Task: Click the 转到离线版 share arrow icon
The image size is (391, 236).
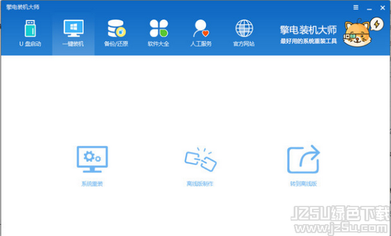Action: click(304, 160)
